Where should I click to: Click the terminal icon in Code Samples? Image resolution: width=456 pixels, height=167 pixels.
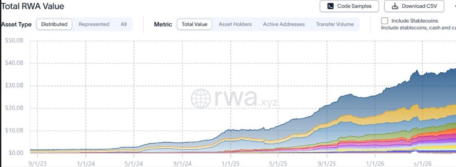pos(331,6)
